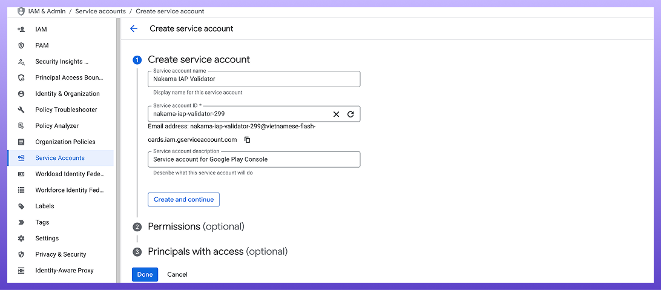This screenshot has height=290, width=661.
Task: Click the Organization Policies icon
Action: [x=21, y=142]
